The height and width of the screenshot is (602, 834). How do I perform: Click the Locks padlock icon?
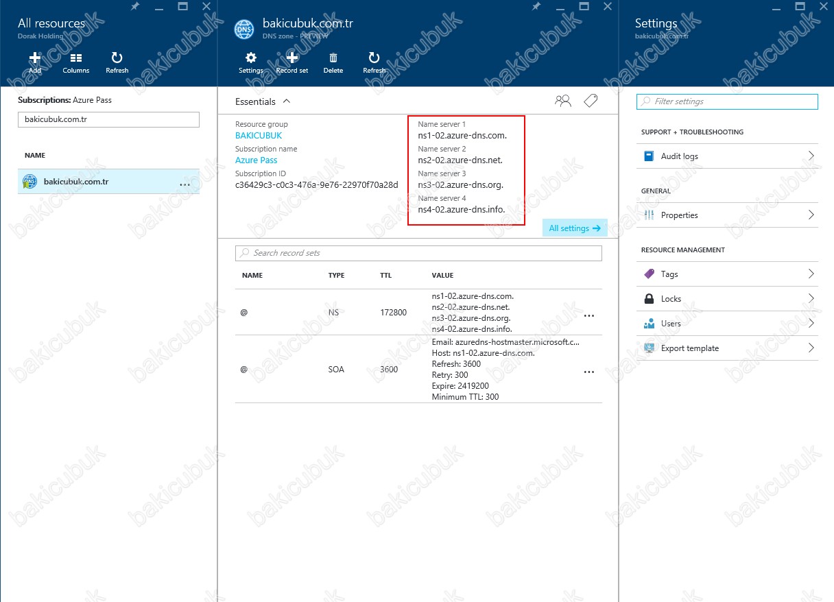coord(649,299)
